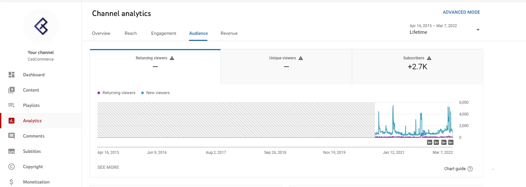Switch to the Overview tab

pos(101,33)
